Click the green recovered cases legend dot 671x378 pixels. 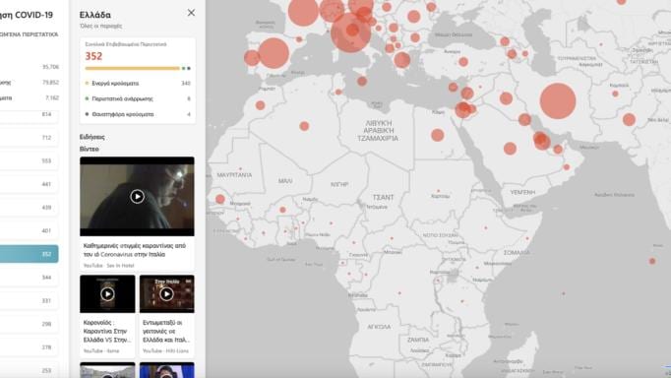(88, 98)
